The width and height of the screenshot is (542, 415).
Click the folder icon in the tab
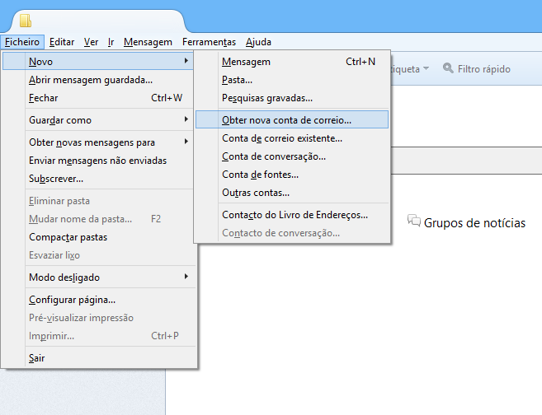click(26, 21)
